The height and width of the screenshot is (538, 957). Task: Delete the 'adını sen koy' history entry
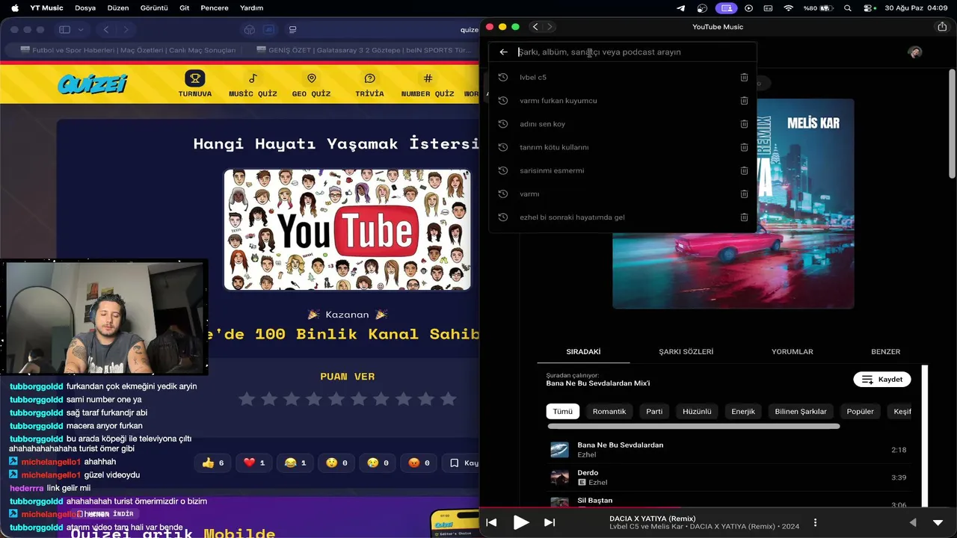(744, 124)
